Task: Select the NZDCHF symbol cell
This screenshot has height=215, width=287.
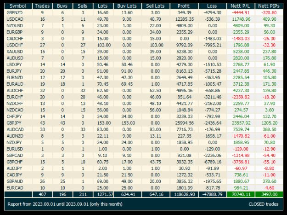Action: pyautogui.click(x=18, y=104)
